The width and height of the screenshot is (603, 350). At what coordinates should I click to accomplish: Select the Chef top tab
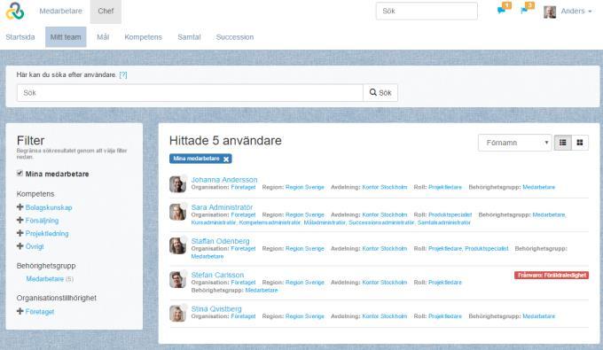pyautogui.click(x=106, y=12)
